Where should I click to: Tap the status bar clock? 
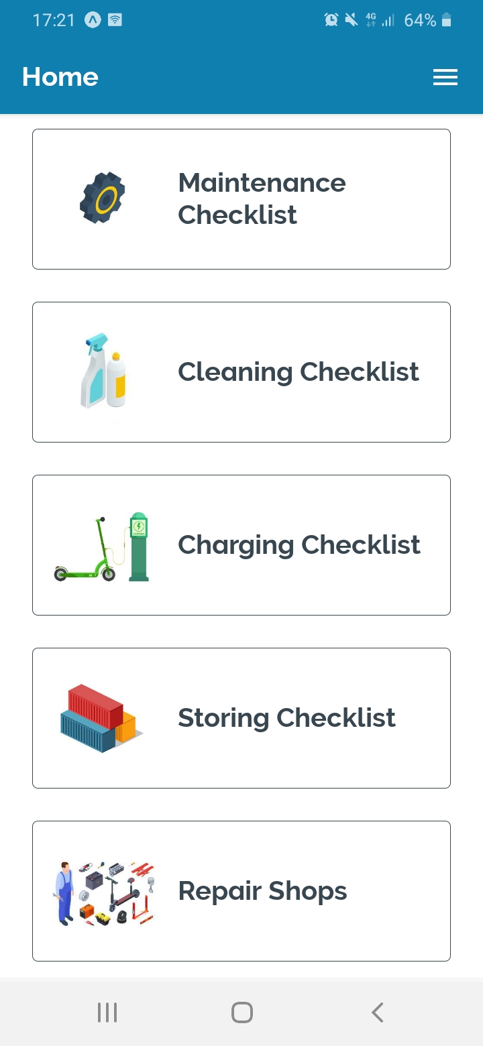(54, 20)
